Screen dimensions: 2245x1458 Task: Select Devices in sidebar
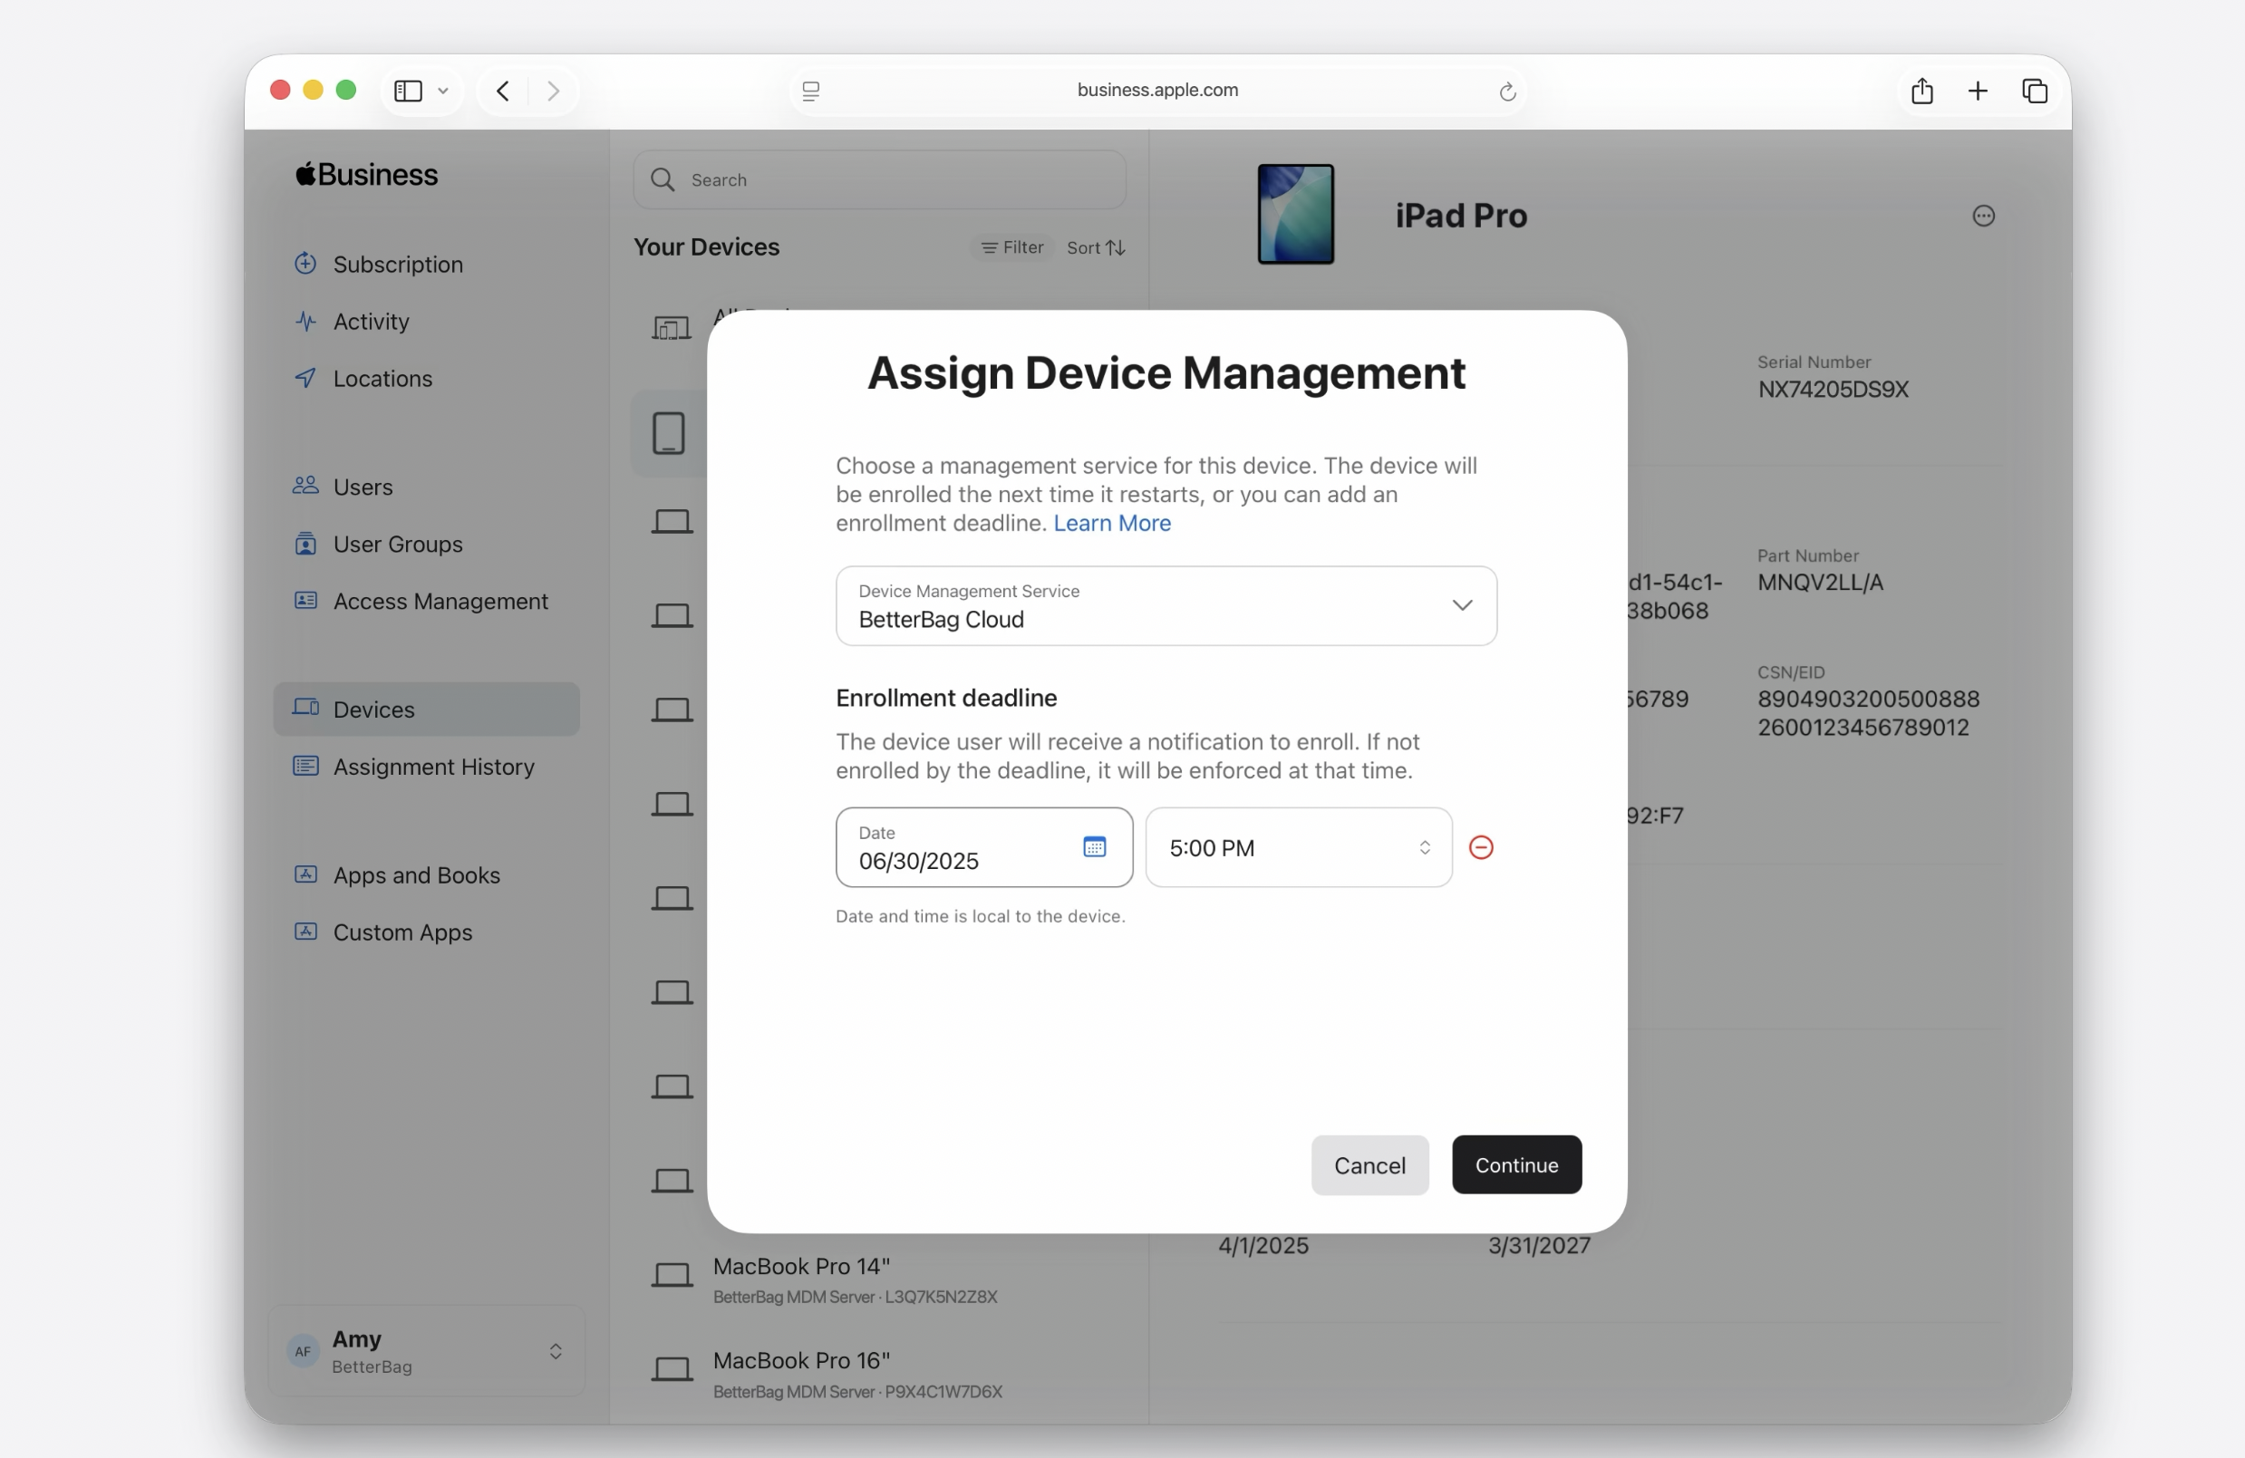coord(426,710)
